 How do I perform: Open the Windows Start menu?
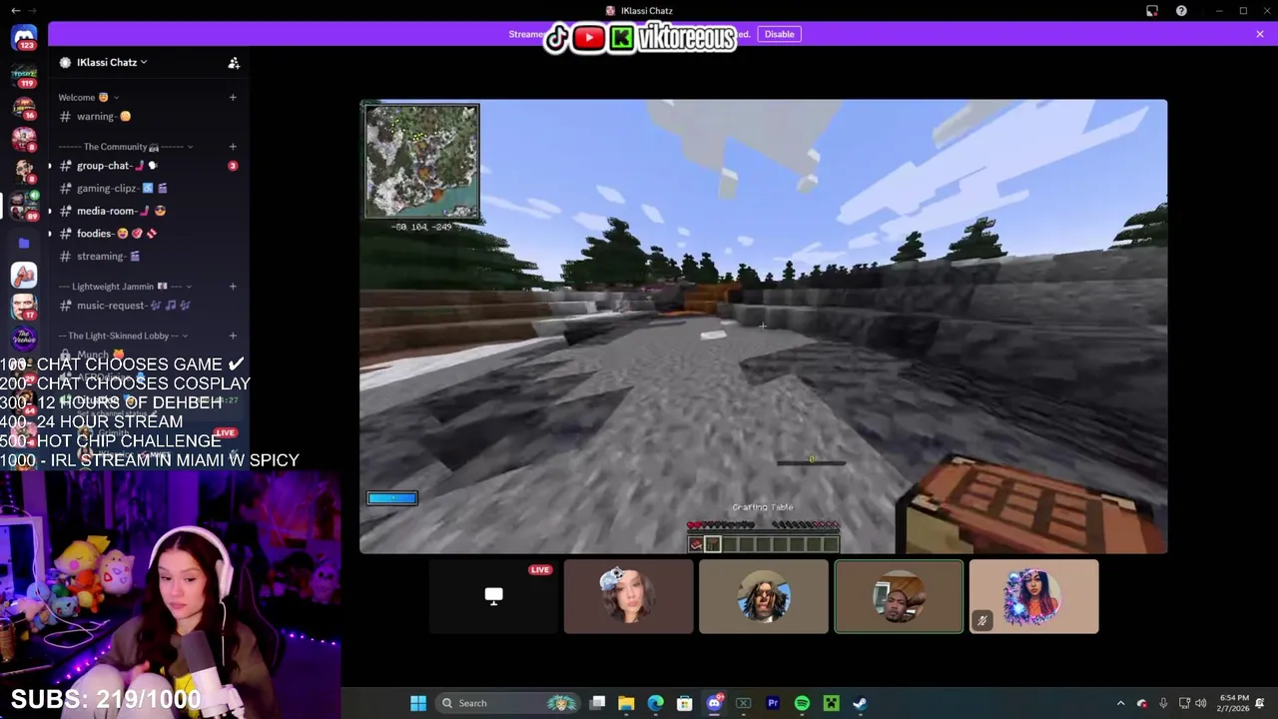(x=418, y=703)
